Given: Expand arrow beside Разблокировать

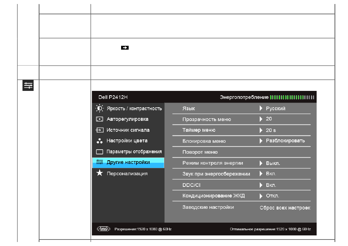Looking at the screenshot, I should [261, 141].
